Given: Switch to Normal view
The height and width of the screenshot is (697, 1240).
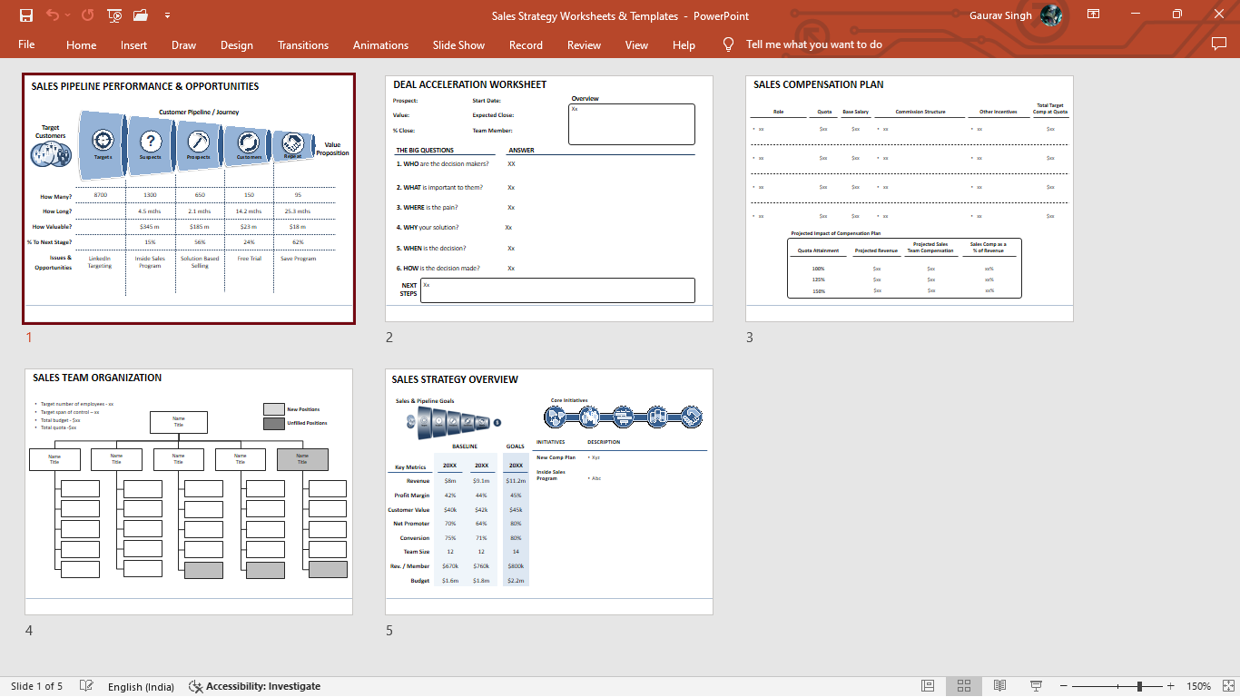Looking at the screenshot, I should coord(928,686).
